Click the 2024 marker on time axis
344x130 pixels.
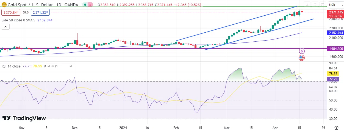pyautogui.click(x=123, y=128)
